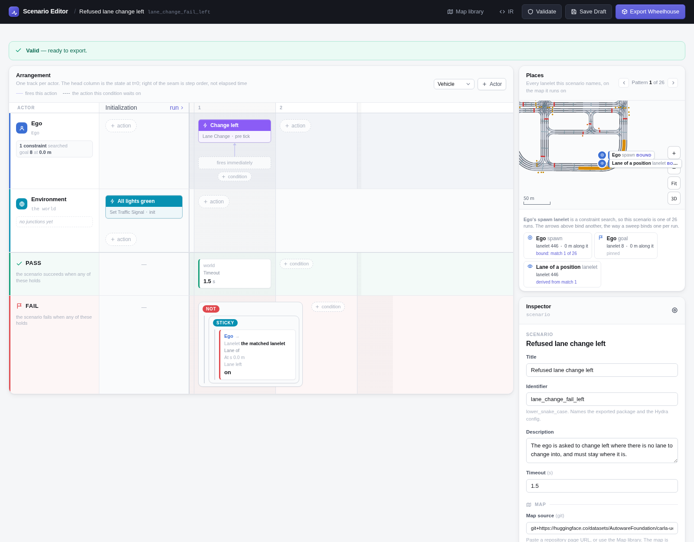Screen dimensions: 694x542
Task: Click the Initialization run link
Action: pos(177,108)
